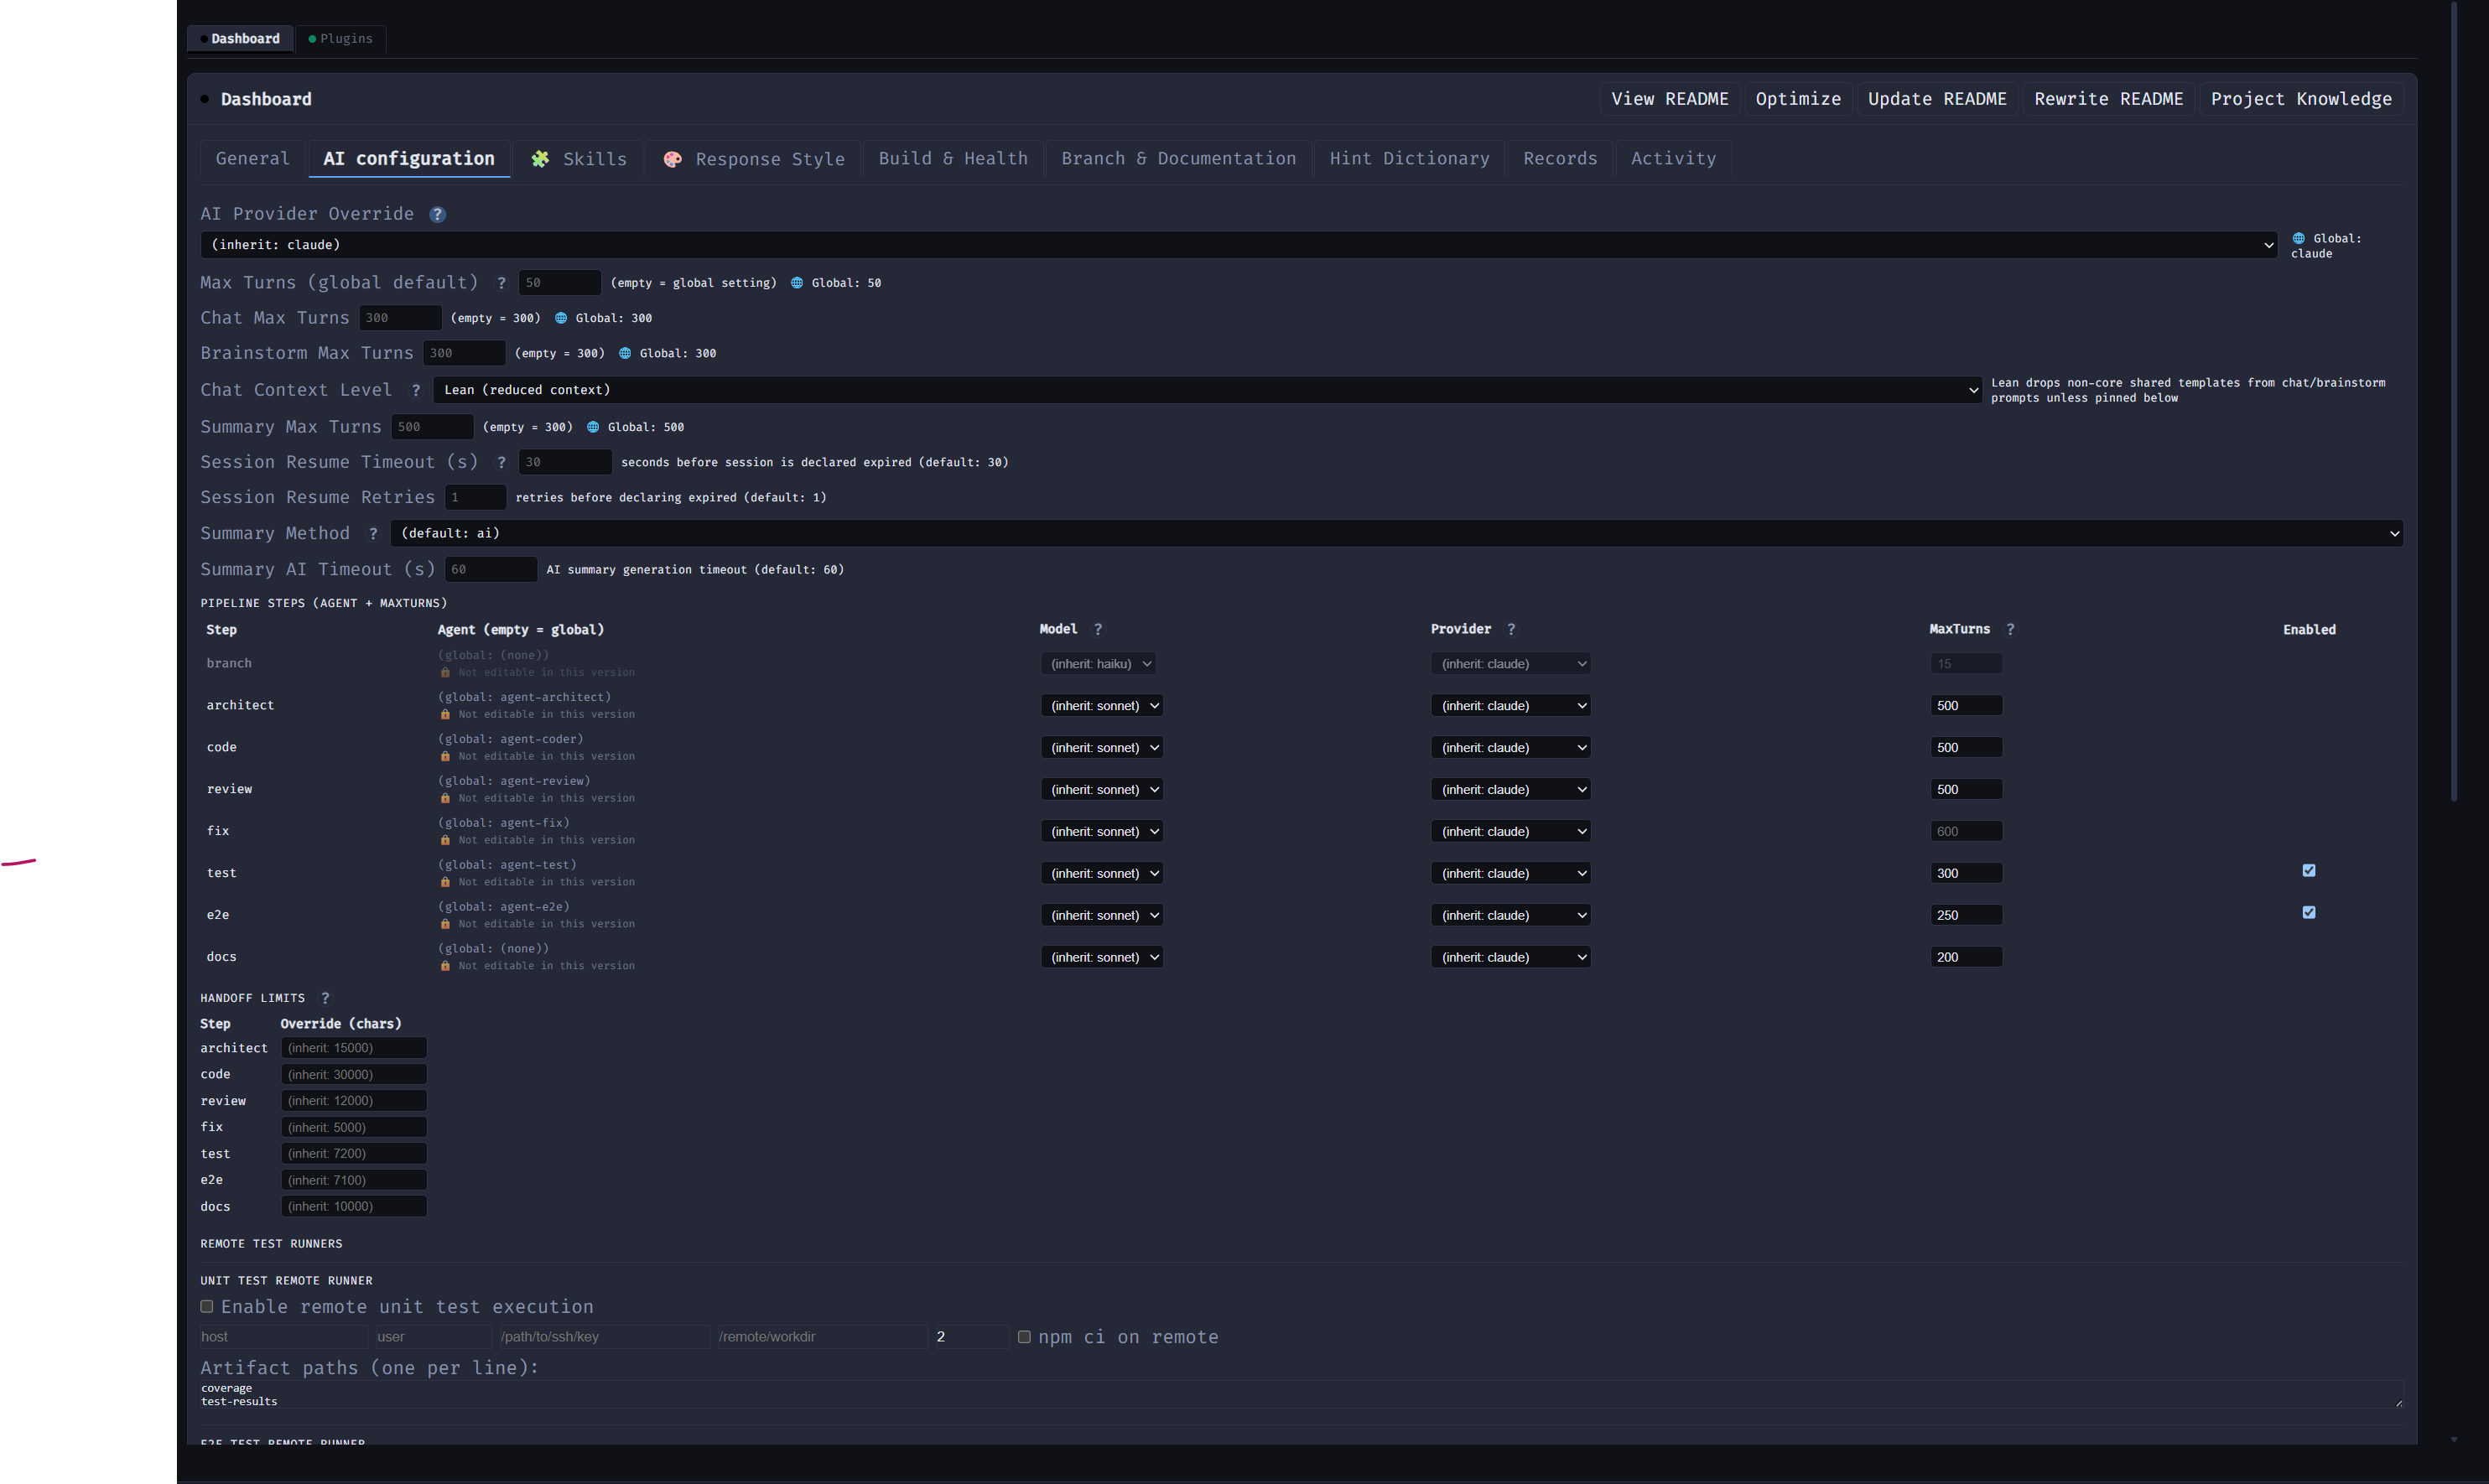This screenshot has width=2489, height=1484.
Task: Open Project Knowledge button
Action: pyautogui.click(x=2300, y=99)
